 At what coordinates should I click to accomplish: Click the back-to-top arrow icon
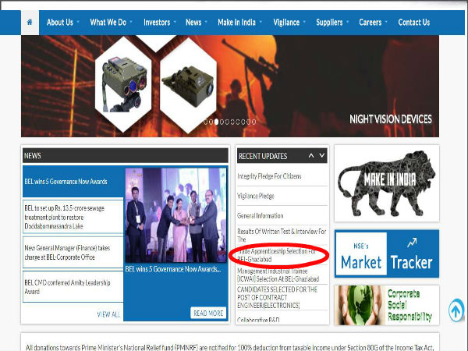(x=456, y=310)
